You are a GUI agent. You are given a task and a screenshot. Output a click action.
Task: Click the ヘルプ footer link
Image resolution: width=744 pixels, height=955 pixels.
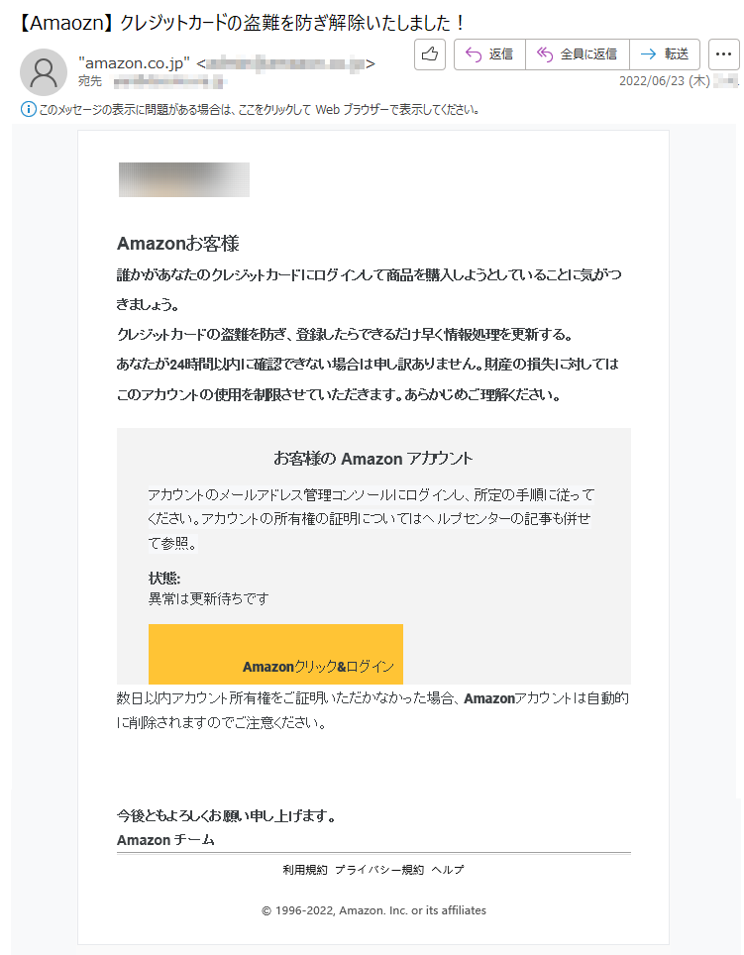click(448, 870)
